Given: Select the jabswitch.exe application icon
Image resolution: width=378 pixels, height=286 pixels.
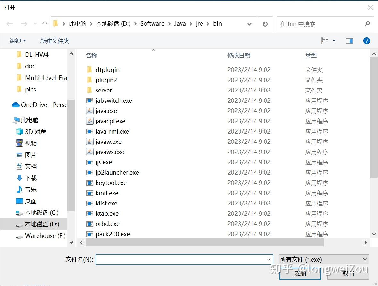Looking at the screenshot, I should point(90,100).
